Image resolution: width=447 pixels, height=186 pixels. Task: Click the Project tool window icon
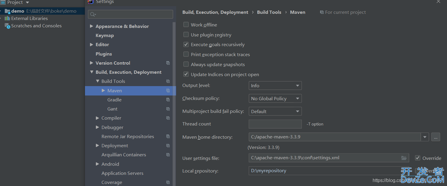point(3,2)
